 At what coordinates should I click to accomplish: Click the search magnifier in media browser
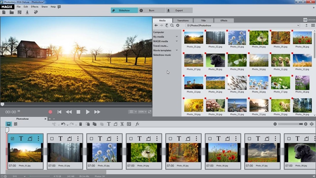pos(172,25)
